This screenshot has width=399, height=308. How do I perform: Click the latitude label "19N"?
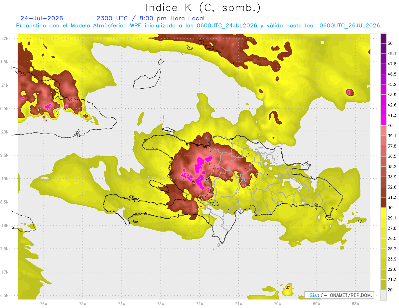[5, 179]
